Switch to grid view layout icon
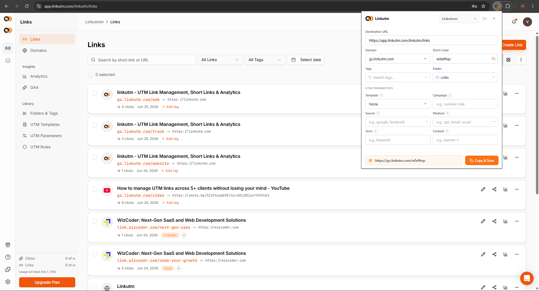539x291 pixels. coord(508,60)
